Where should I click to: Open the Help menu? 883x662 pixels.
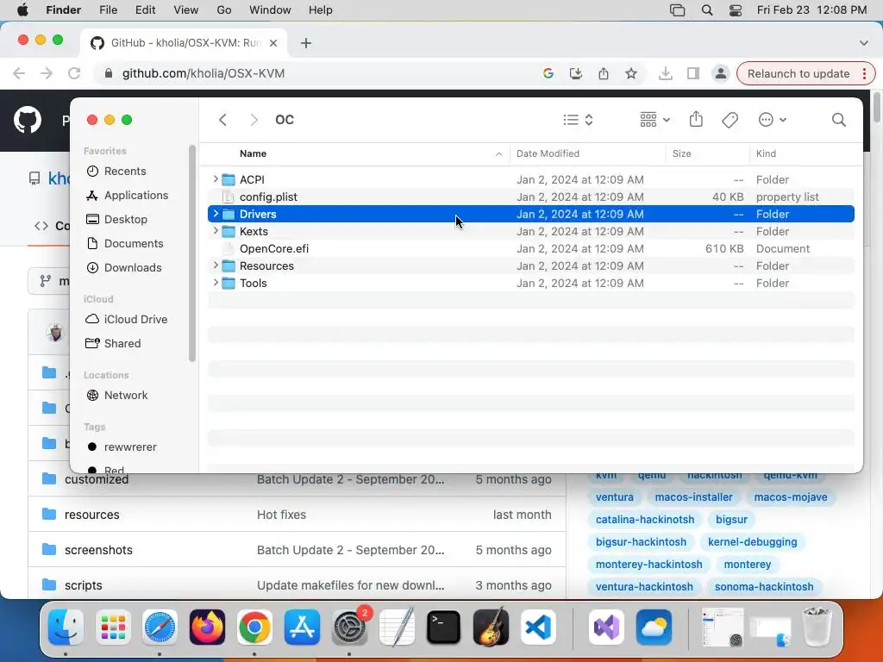321,10
